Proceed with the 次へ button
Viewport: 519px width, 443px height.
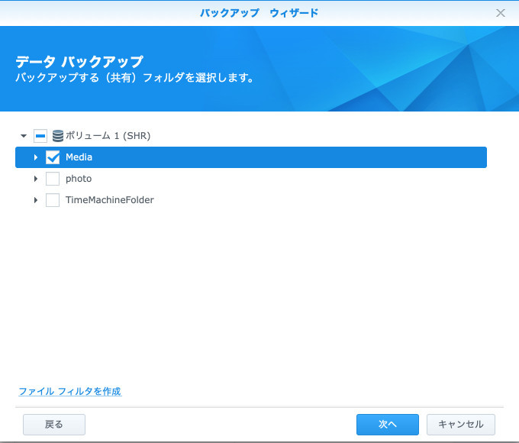[387, 425]
